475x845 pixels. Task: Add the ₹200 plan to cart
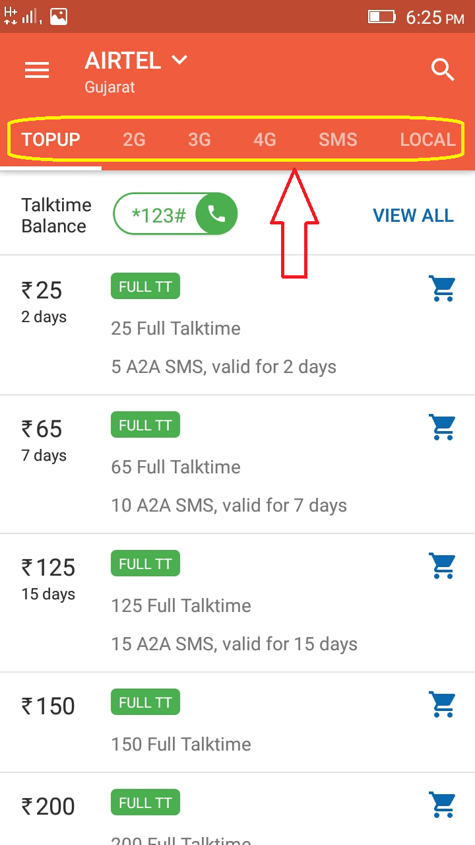442,805
